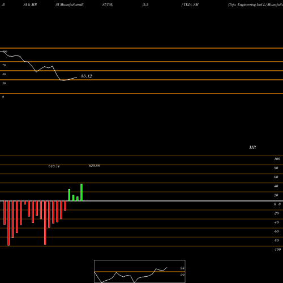Click the leftmost red histogram bar
The width and height of the screenshot is (283, 283).
(5, 213)
